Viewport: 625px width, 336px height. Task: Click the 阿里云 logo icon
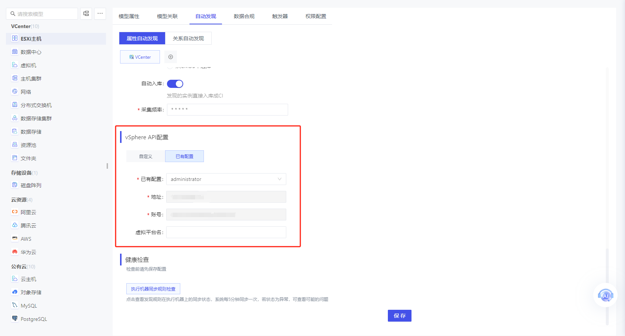15,212
